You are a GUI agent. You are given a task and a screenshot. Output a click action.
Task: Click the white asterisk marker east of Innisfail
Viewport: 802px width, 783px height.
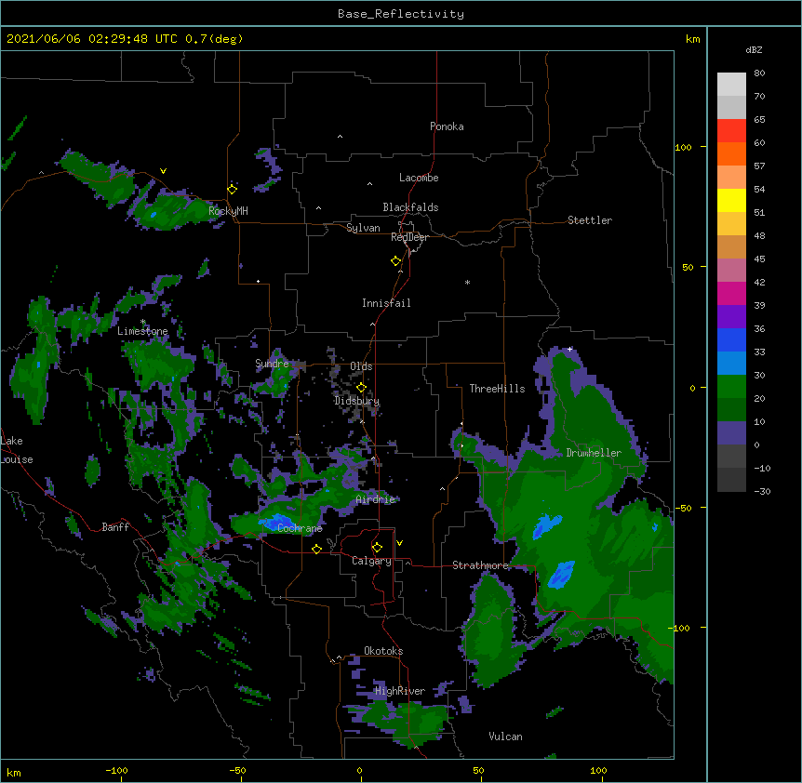[x=467, y=282]
